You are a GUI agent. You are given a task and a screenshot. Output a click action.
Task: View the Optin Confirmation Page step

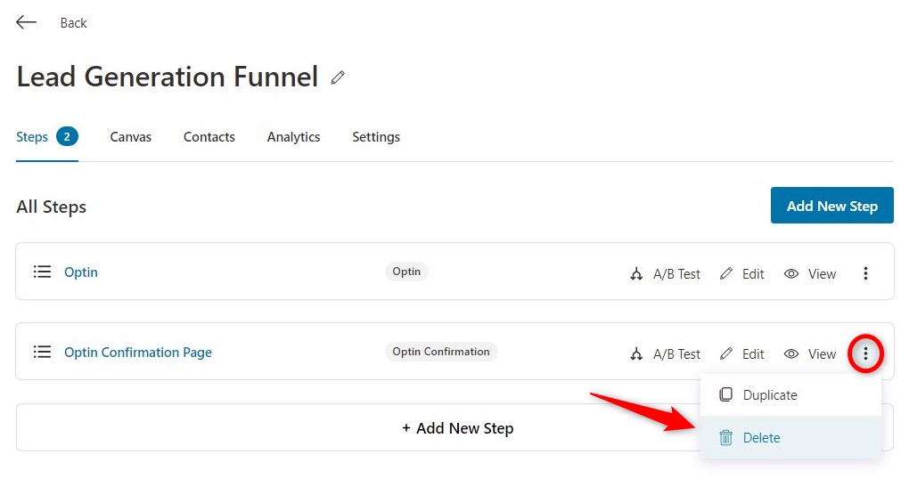810,353
